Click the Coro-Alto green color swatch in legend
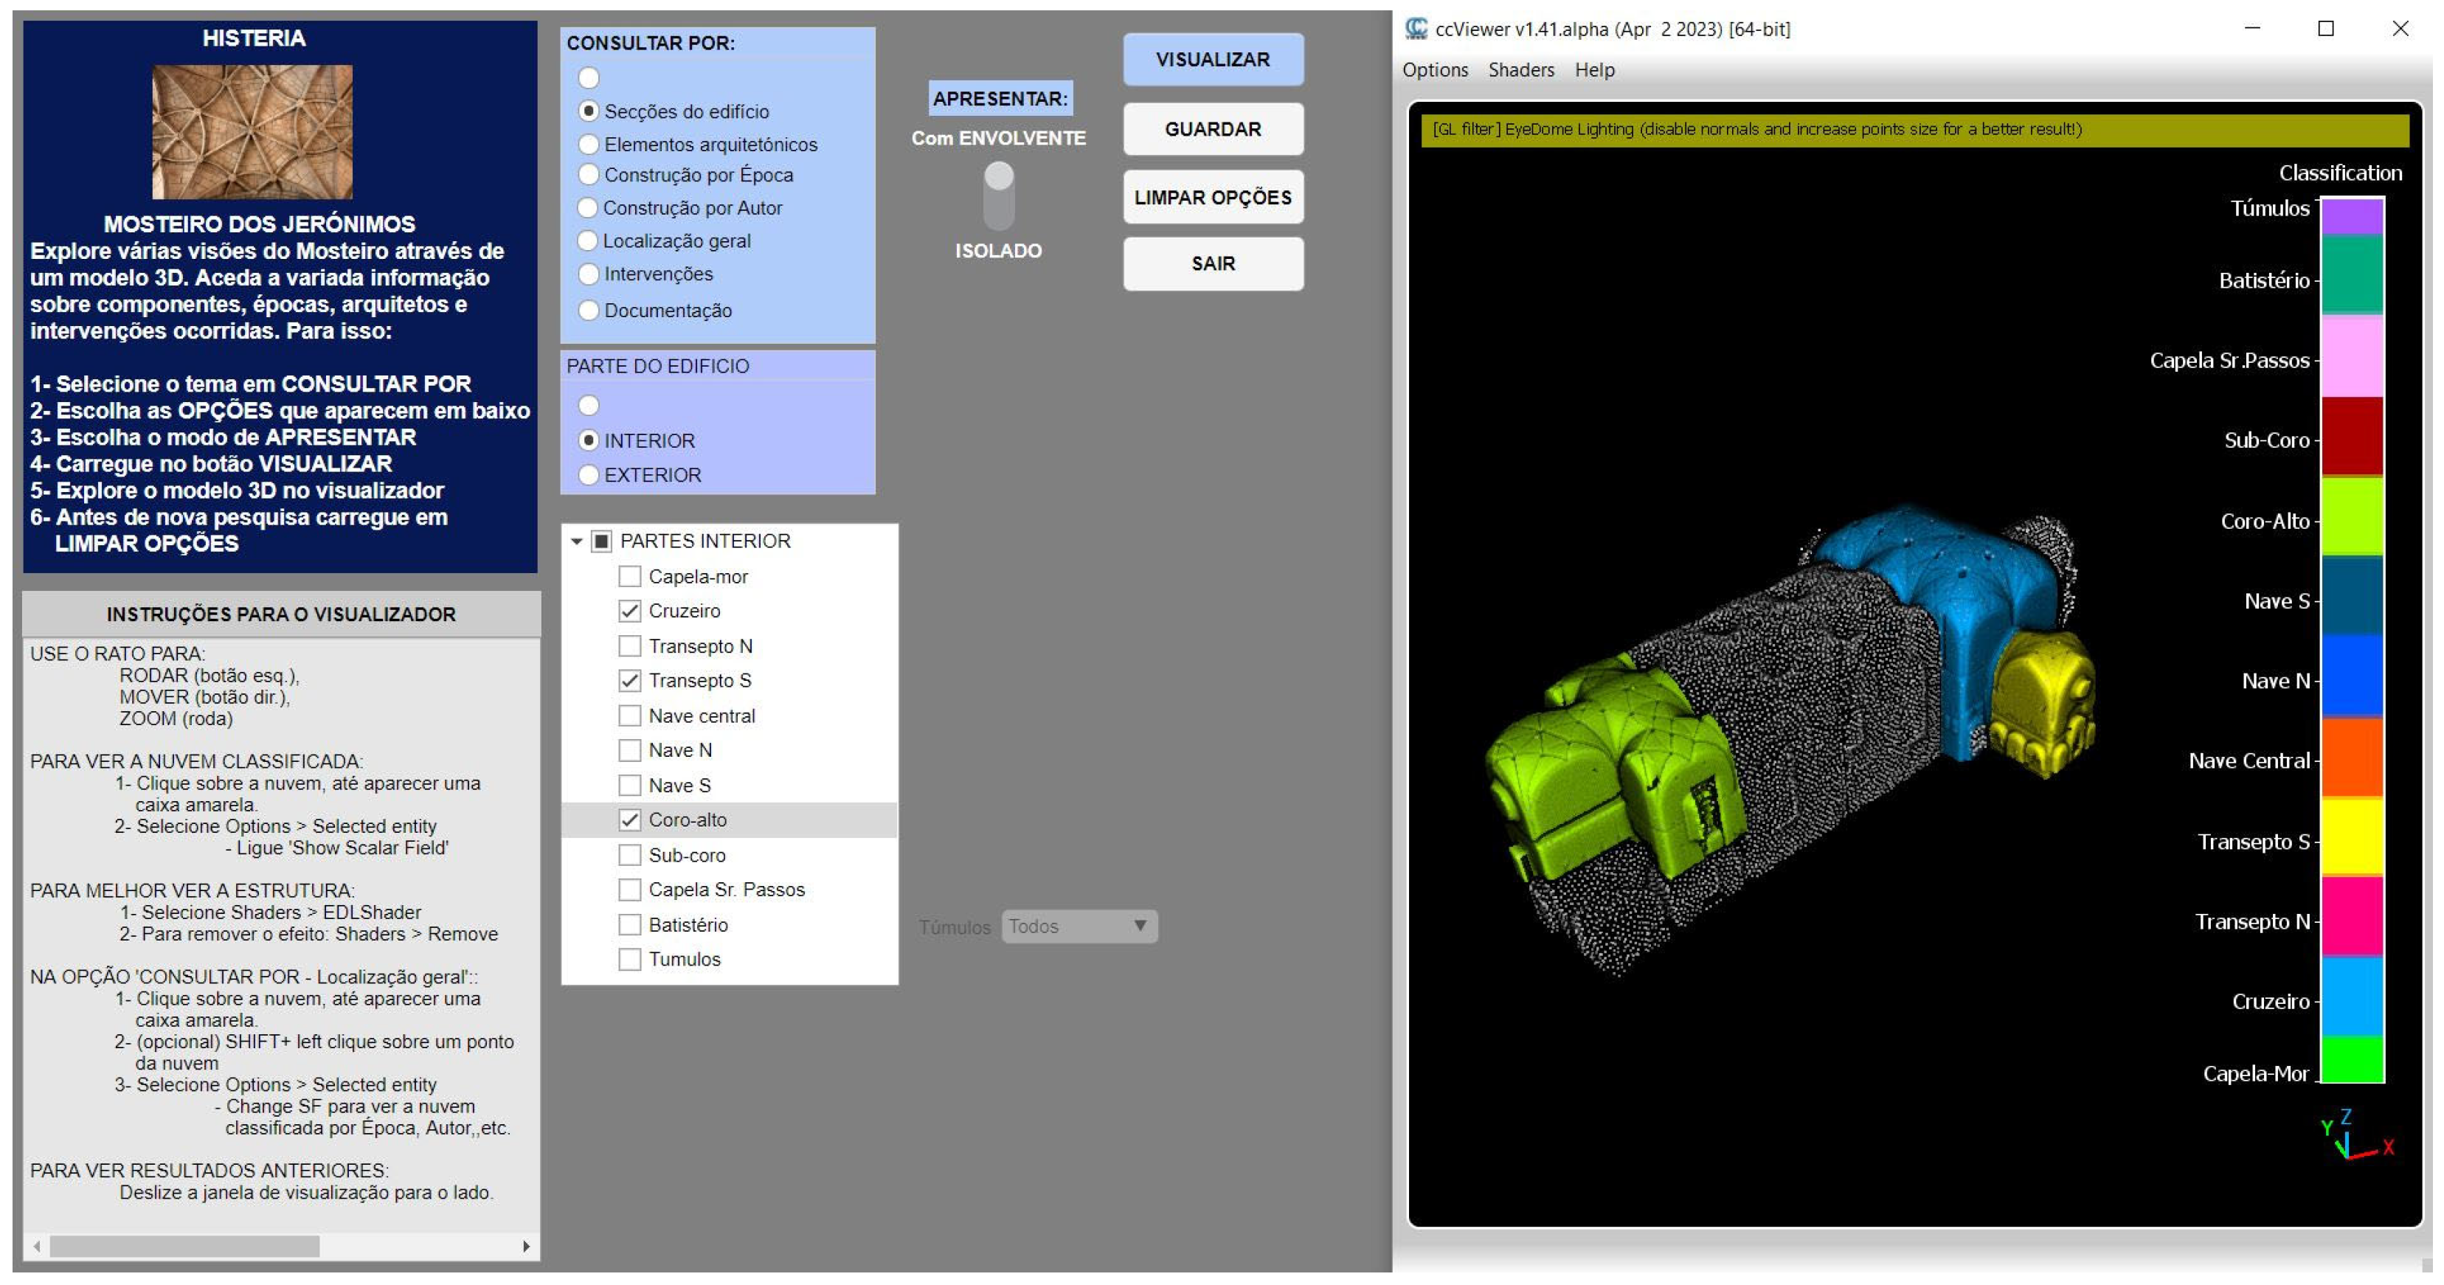Viewport: 2444px width, 1285px height. point(2352,516)
